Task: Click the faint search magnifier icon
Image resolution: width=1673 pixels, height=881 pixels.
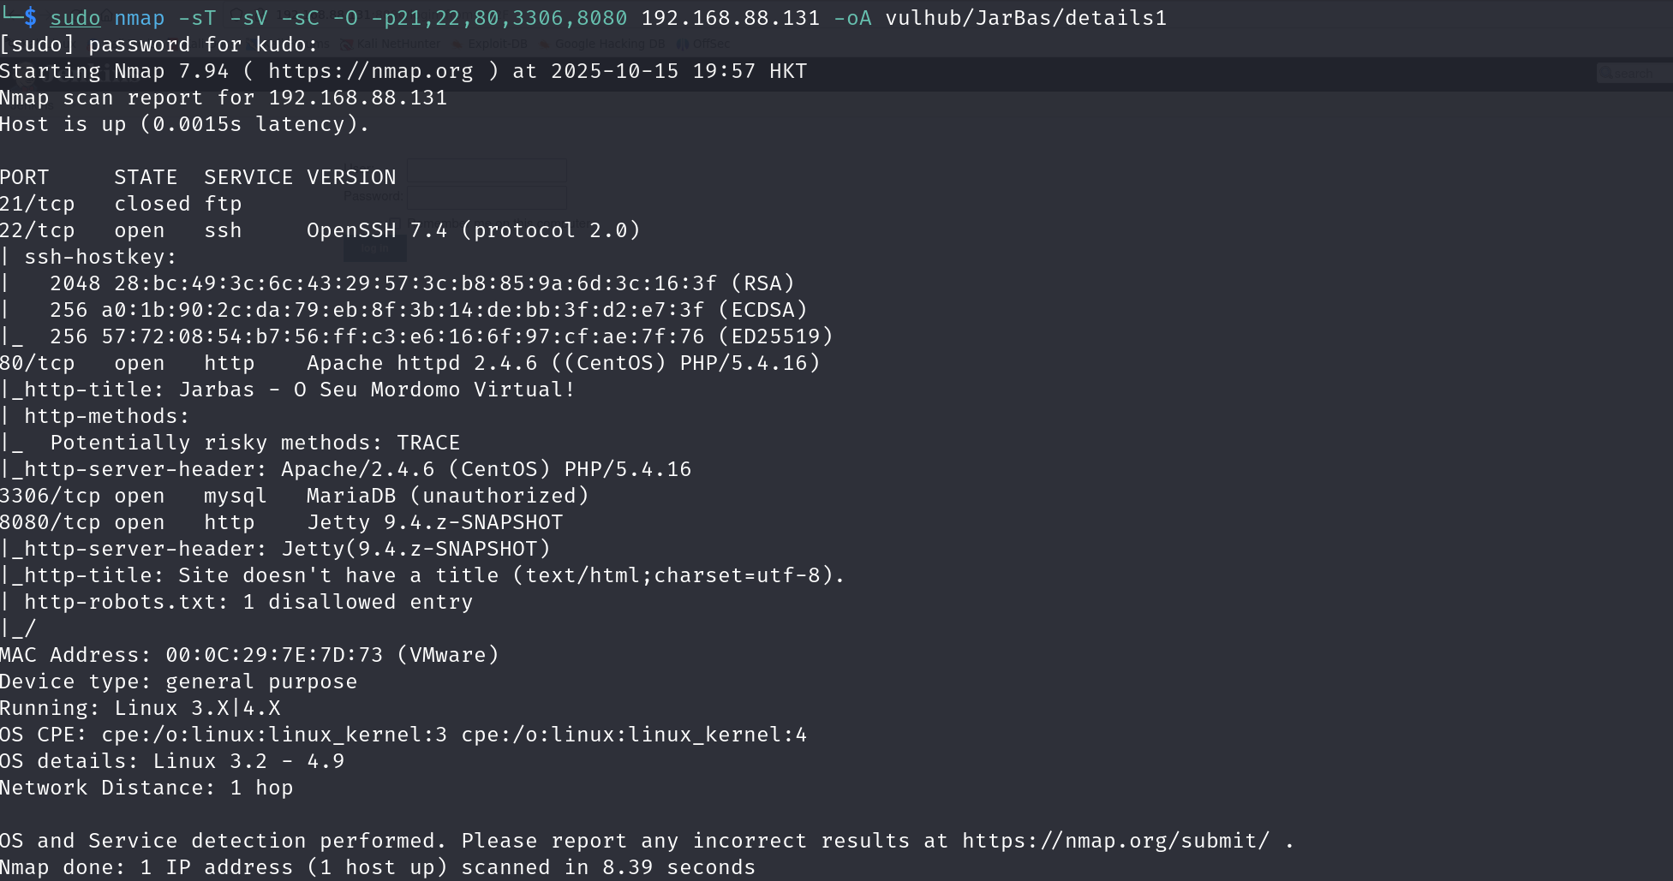Action: 1606,74
